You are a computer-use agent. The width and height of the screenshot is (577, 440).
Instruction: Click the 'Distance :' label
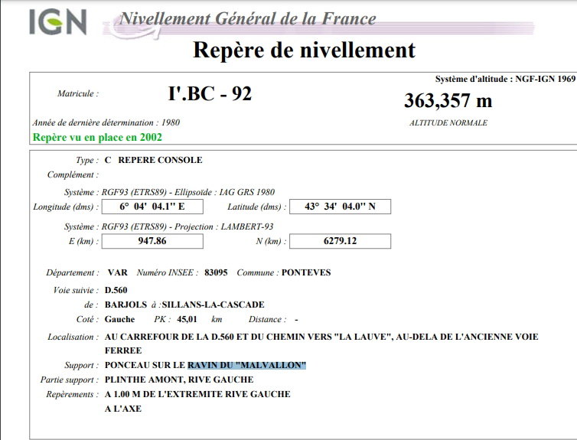[268, 319]
